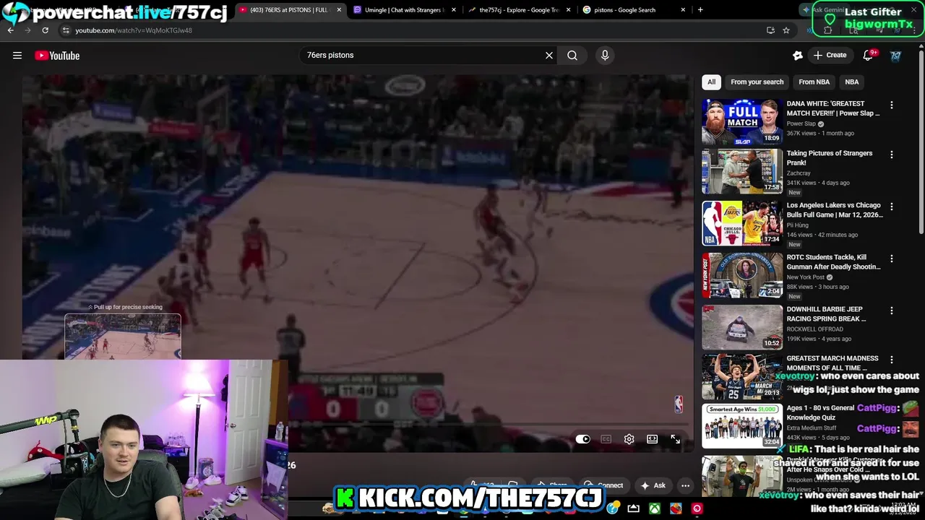Open the Barbie Jeep racing thumbnail
The image size is (925, 520).
pyautogui.click(x=742, y=327)
